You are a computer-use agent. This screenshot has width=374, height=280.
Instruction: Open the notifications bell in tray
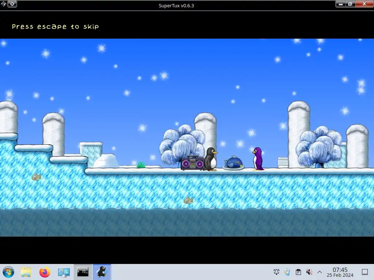click(276, 272)
